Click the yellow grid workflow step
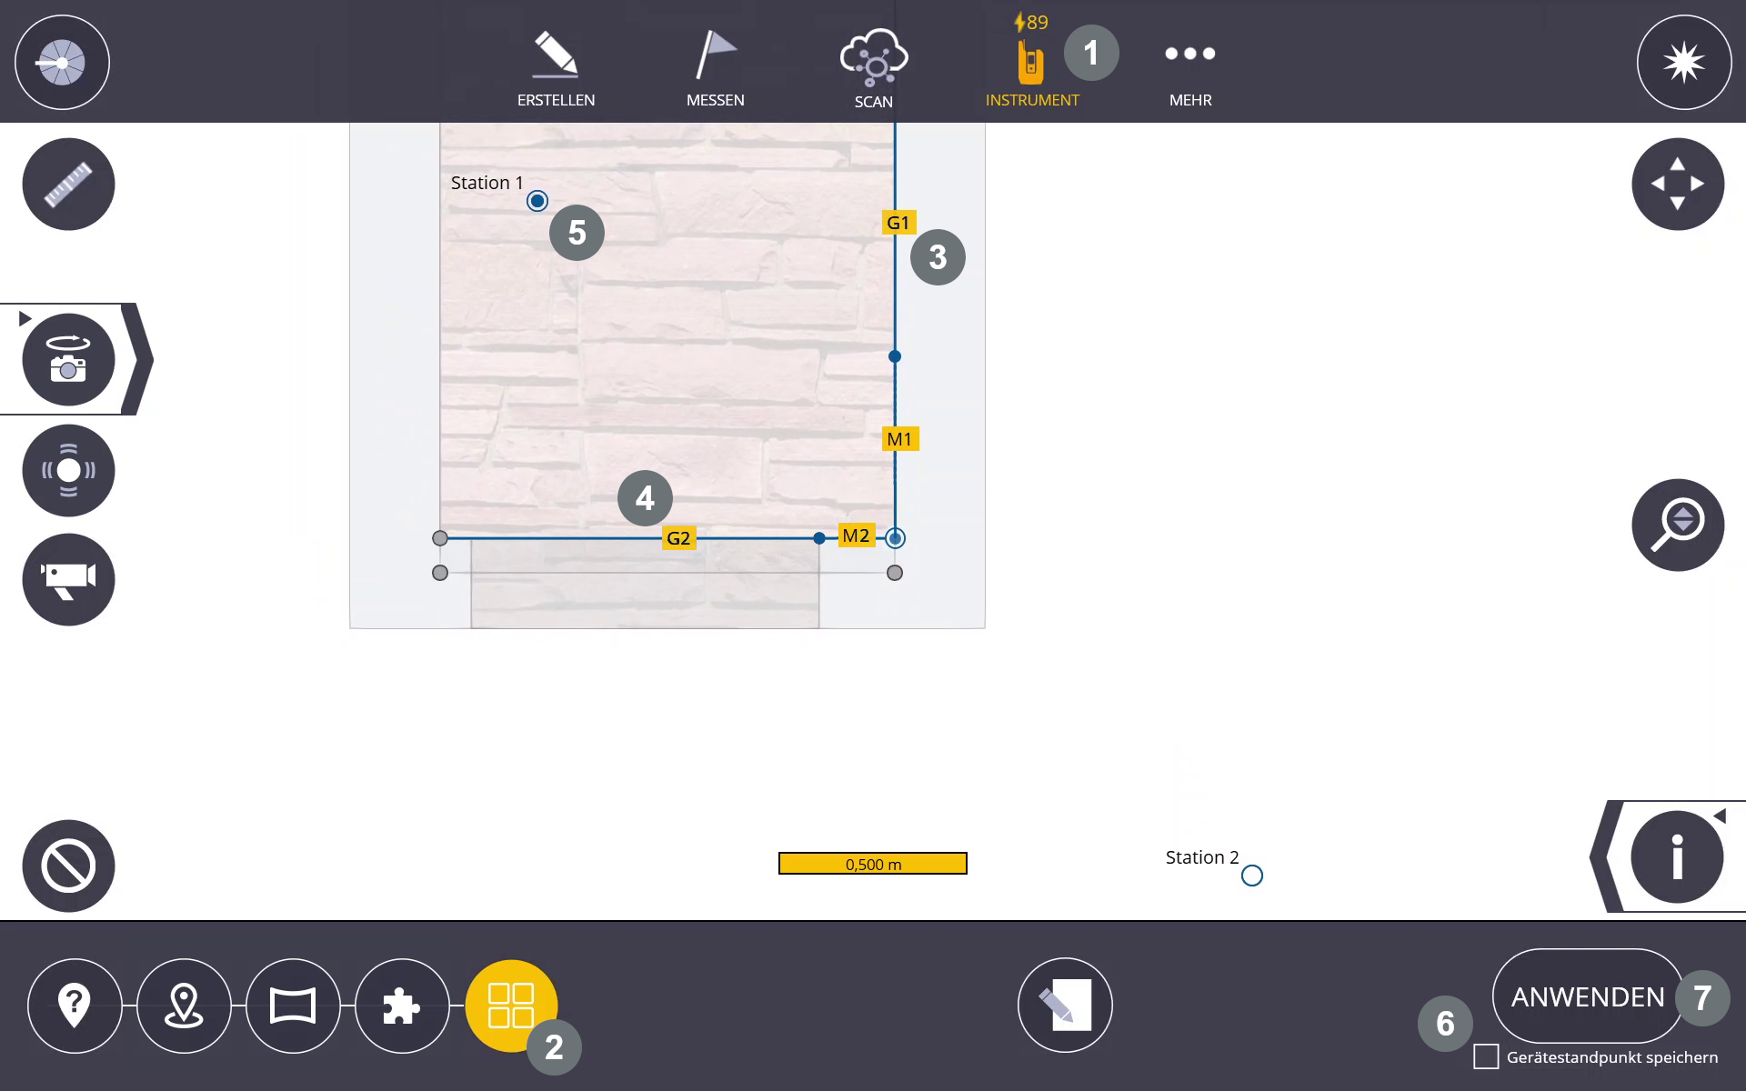Viewport: 1746px width, 1091px height. [x=511, y=1006]
